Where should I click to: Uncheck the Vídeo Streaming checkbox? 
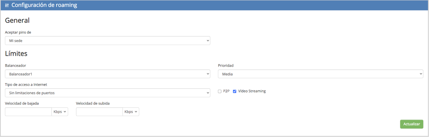(x=235, y=91)
